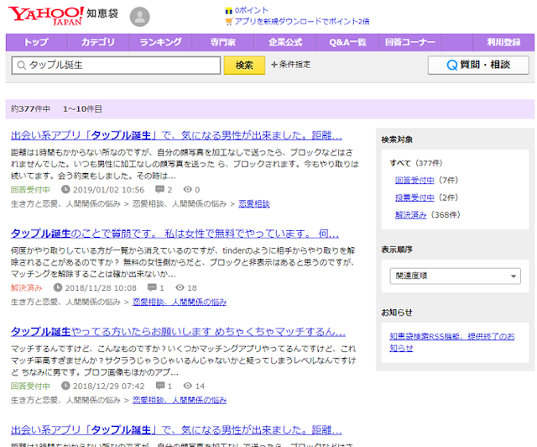Screen dimensions: 537x447
Task: Click the comment icon beside 2018/12/29 result
Action: click(159, 386)
